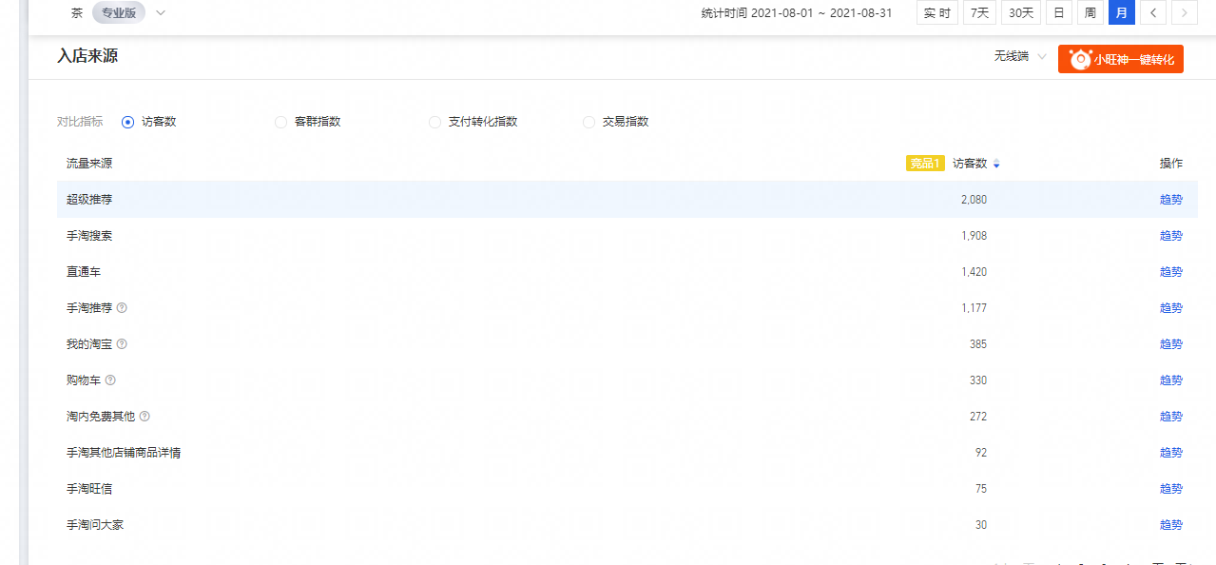Screen dimensions: 1216x565
Task: Open 趋势 link for 手淘搜索
Action: (1170, 236)
